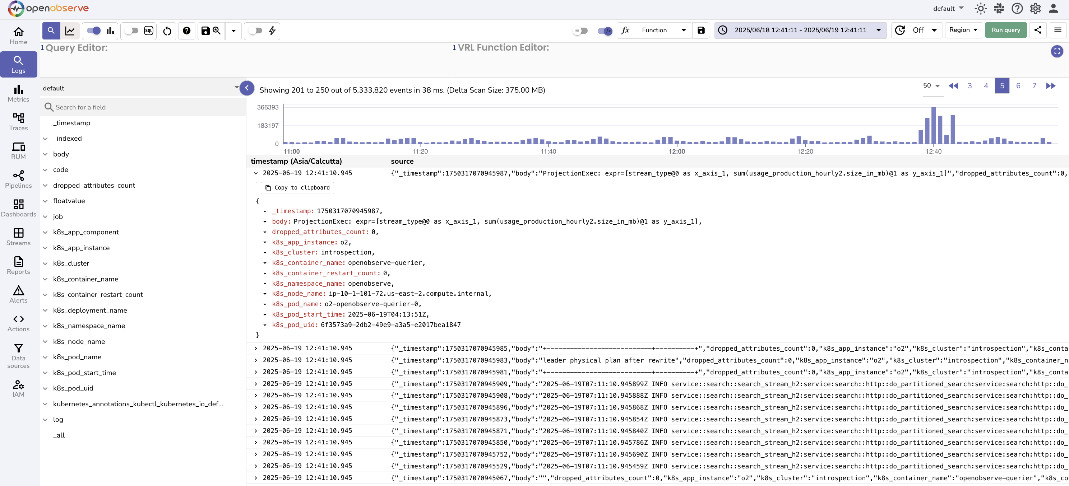Image resolution: width=1069 pixels, height=486 pixels.
Task: Toggle the wrap table content switch
Action: click(580, 30)
